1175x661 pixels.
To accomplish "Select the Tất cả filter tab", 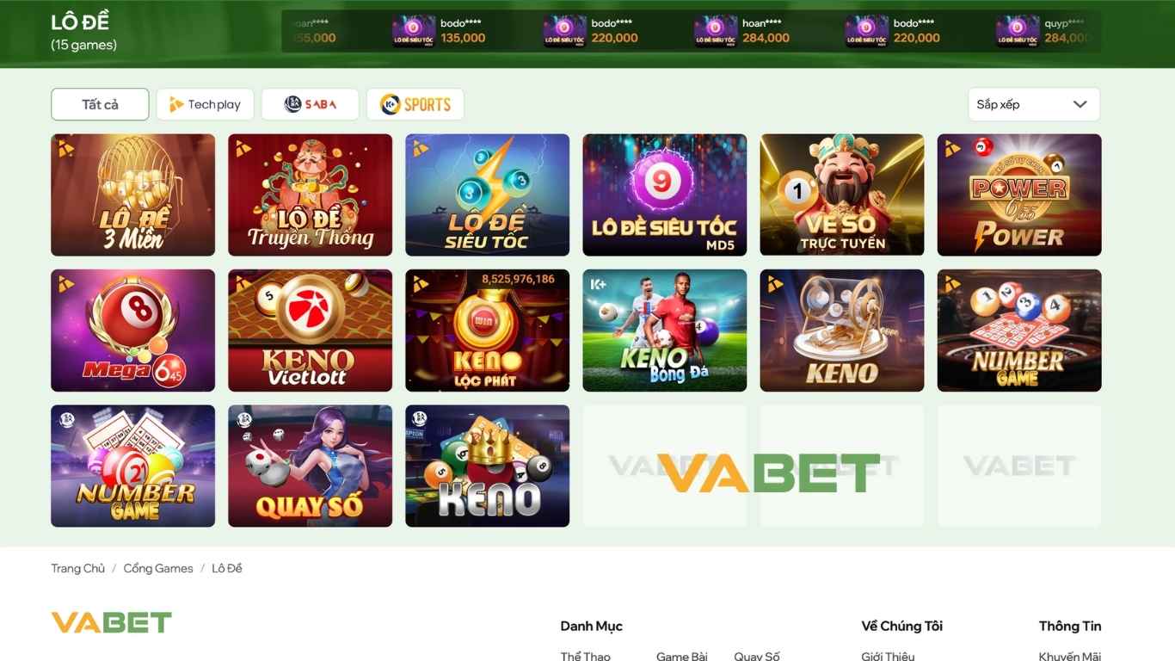I will (x=100, y=104).
